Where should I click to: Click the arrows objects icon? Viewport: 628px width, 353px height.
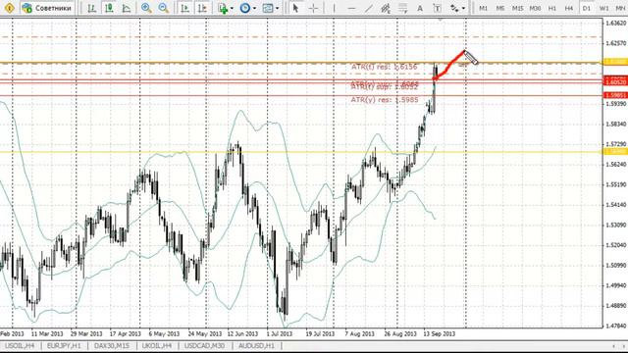(454, 8)
